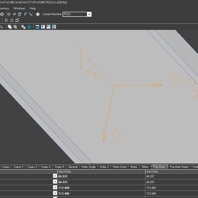This screenshot has height=198, width=198.
Task: Click the export icon left of SDS2
Action: (x=14, y=14)
